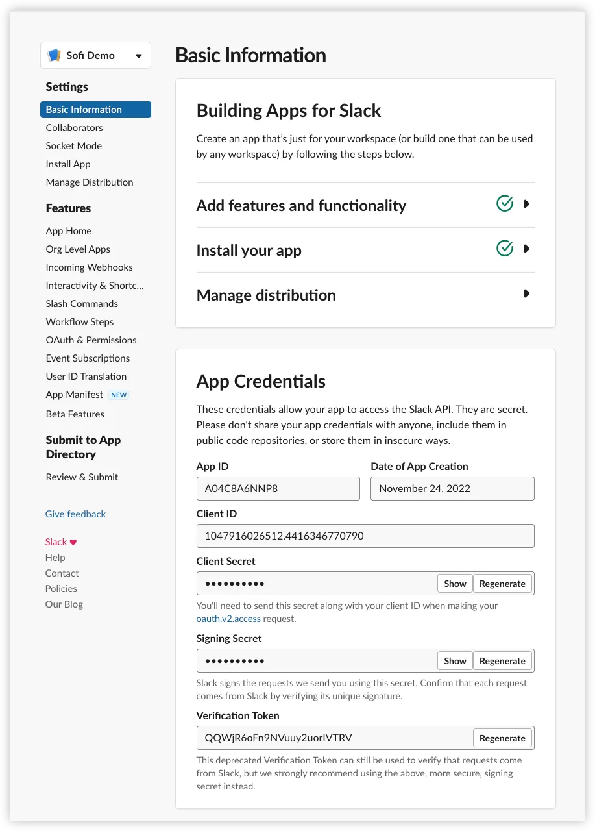
Task: Click the Settings section heading
Action: point(67,87)
